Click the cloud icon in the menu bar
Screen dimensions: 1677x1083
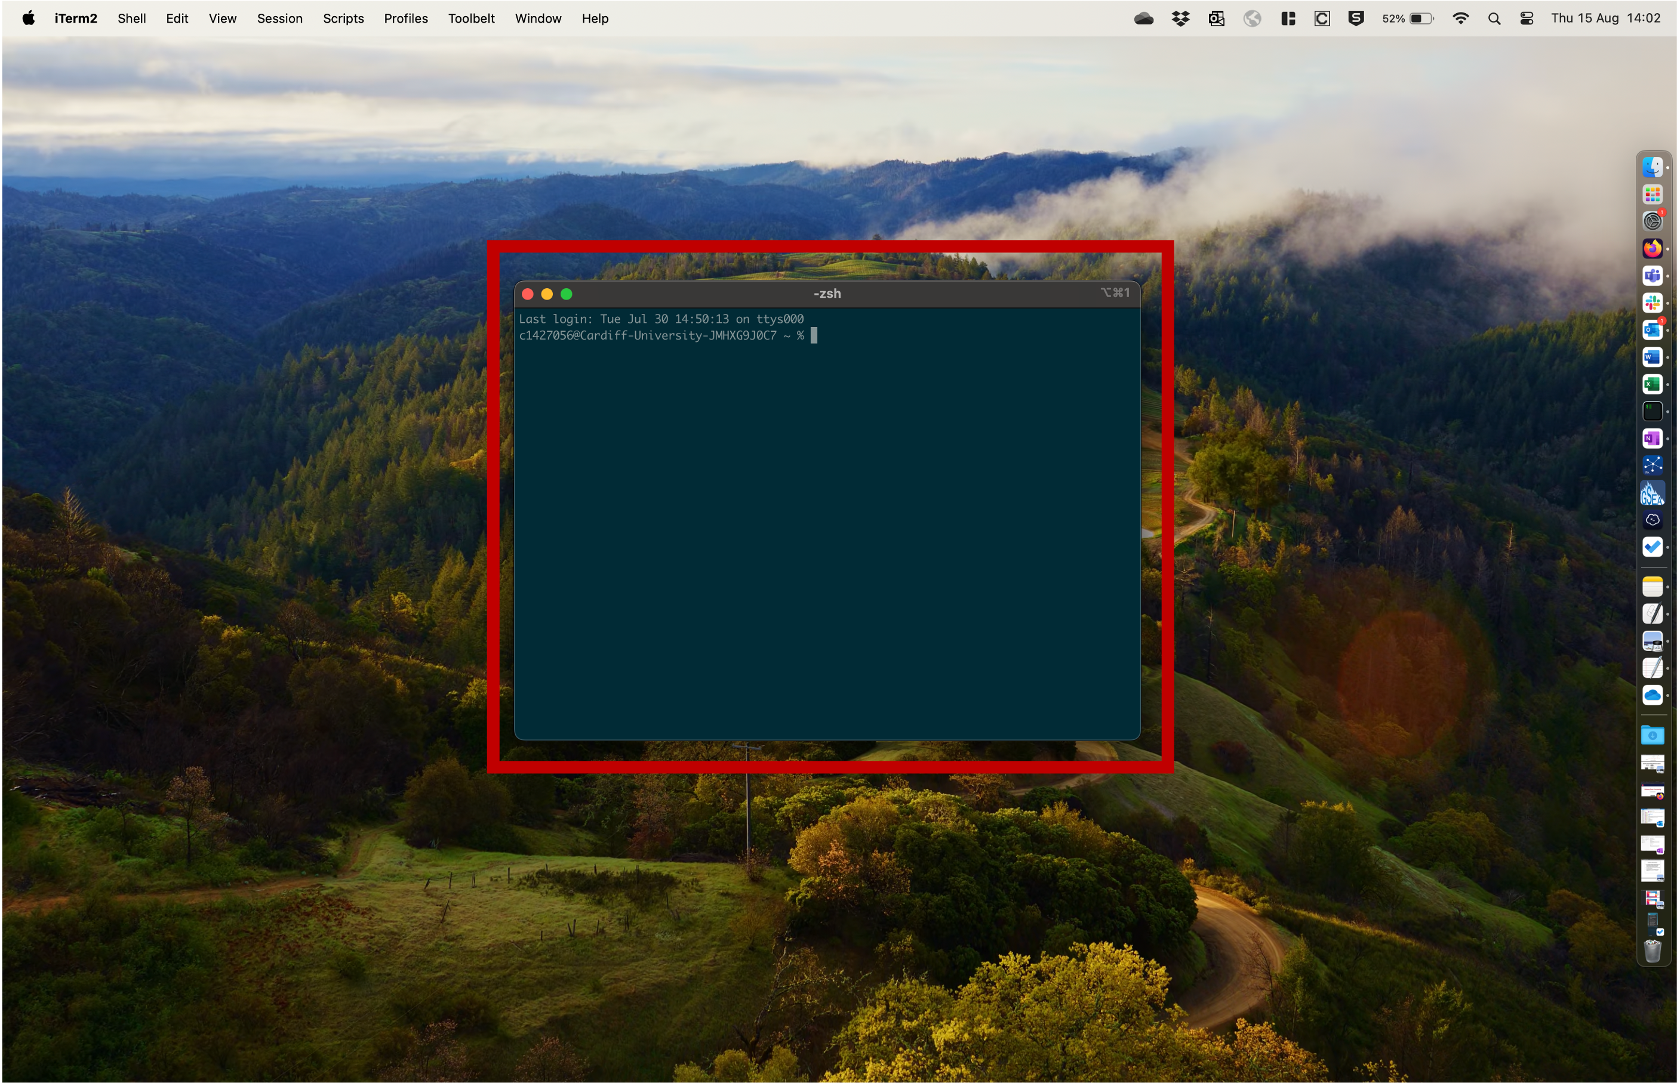click(x=1143, y=19)
